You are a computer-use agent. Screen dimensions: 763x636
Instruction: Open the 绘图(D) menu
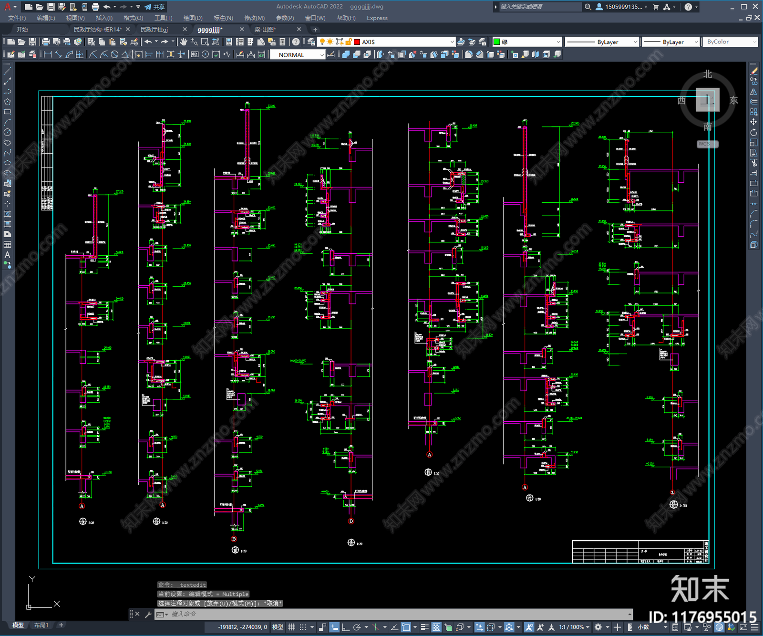coord(193,18)
